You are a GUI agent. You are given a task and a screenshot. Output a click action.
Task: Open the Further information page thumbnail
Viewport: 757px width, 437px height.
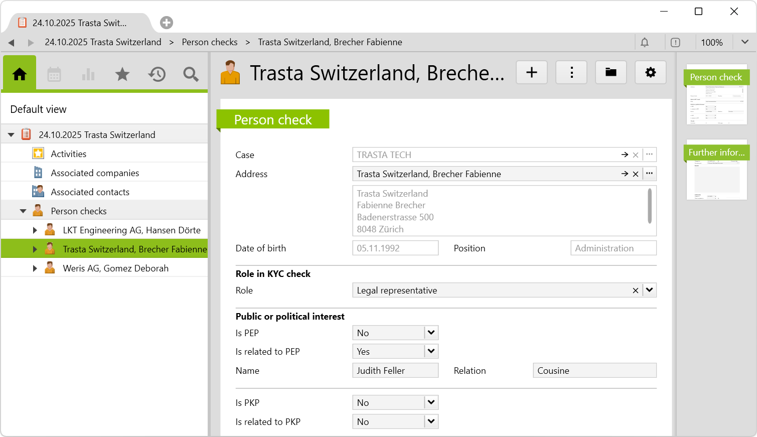click(x=716, y=171)
